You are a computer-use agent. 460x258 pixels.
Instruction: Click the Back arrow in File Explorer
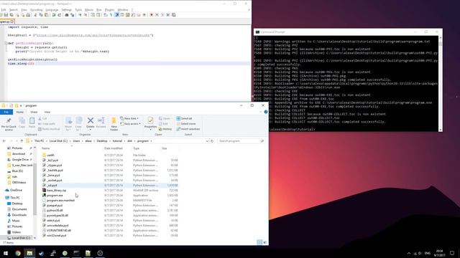4,141
